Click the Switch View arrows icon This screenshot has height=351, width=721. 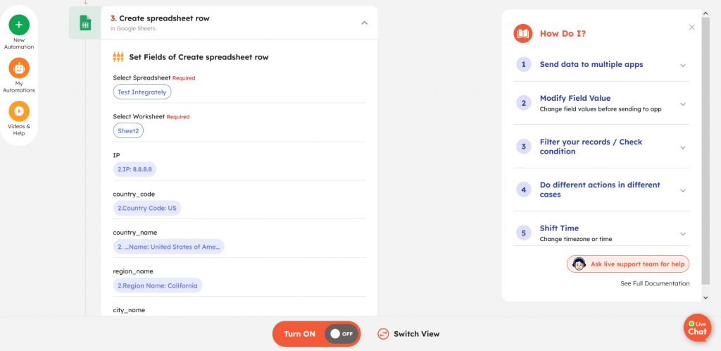coord(383,334)
